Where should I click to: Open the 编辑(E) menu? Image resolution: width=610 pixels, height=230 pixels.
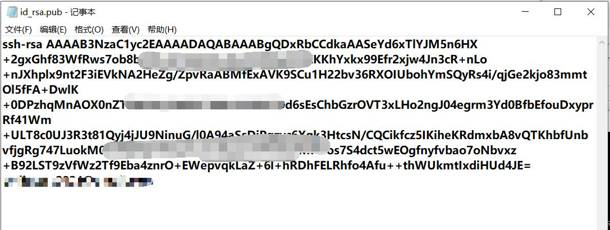[53, 30]
